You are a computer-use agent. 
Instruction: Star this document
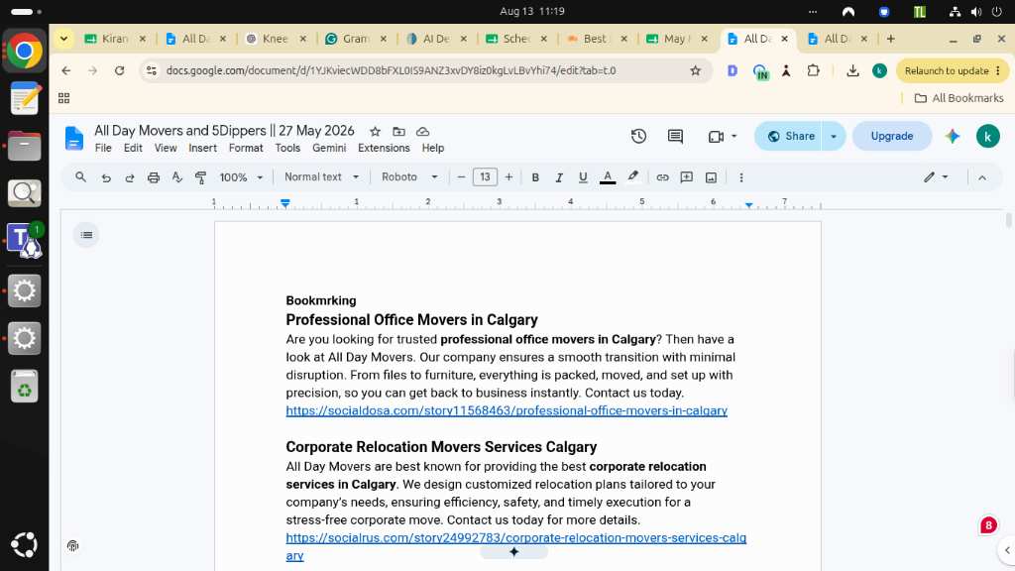click(375, 132)
